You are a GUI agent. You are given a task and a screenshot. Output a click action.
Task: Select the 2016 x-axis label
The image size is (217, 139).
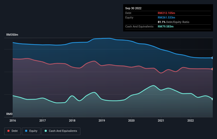[x=13, y=121]
